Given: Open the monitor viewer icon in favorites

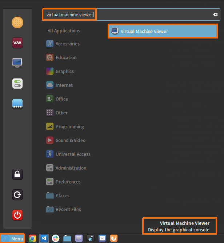Looking at the screenshot, I should click(x=17, y=63).
